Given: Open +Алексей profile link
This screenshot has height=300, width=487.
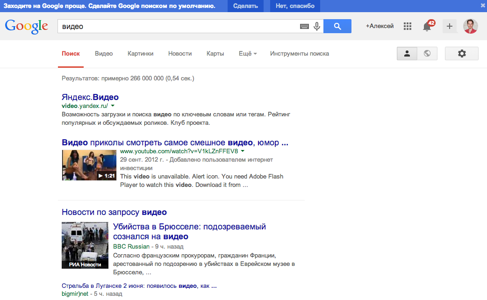Looking at the screenshot, I should coord(380,26).
